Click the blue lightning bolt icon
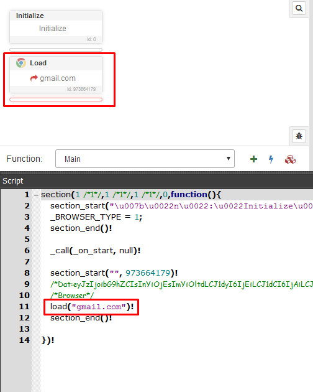Image resolution: width=313 pixels, height=392 pixels. [x=271, y=159]
